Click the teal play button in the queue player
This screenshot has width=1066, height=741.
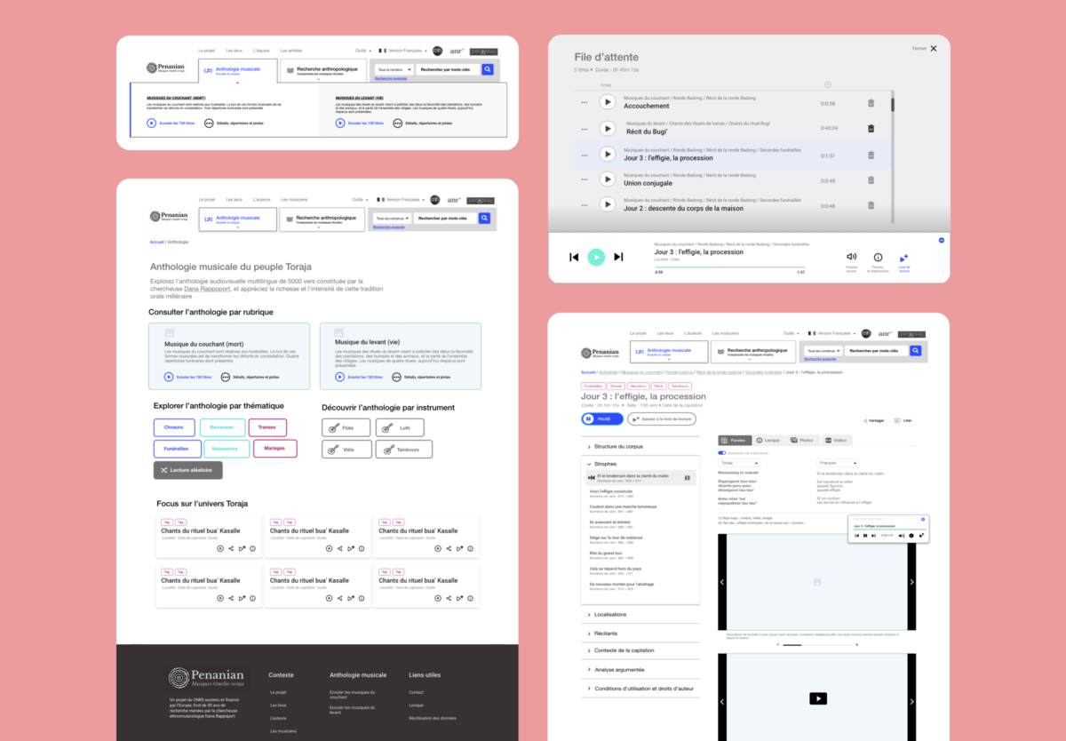(597, 257)
